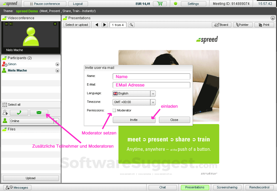The image size is (277, 191).
Task: Enable the Moderator permission checkbox
Action: pos(114,110)
